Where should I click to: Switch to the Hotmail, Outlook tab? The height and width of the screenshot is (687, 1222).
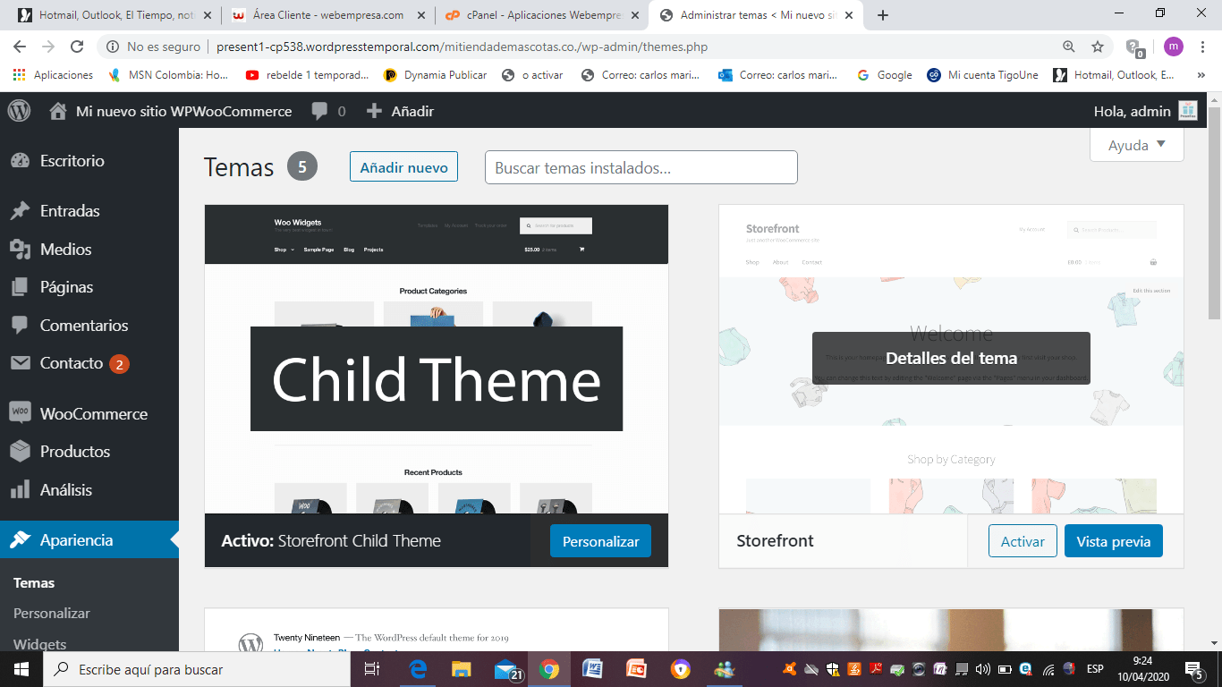coord(114,15)
